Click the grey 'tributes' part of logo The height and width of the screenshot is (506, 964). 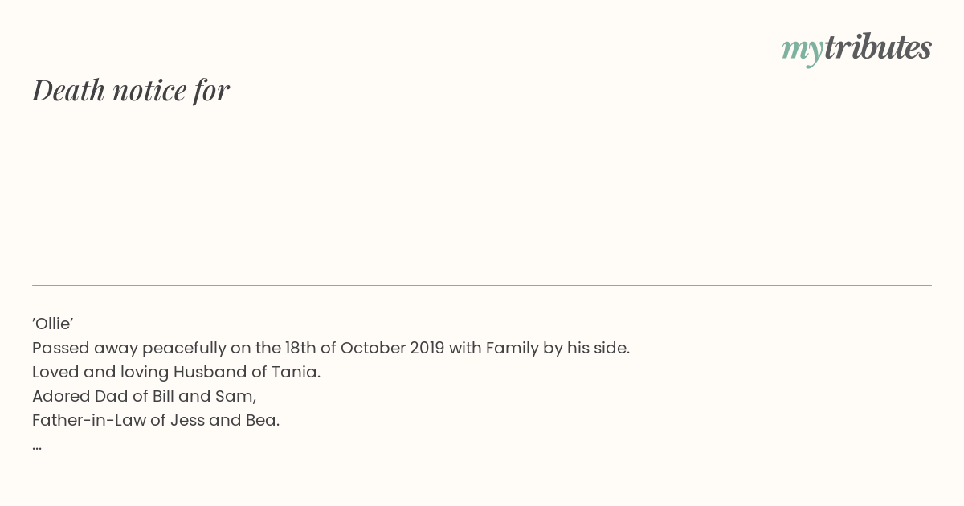click(878, 47)
